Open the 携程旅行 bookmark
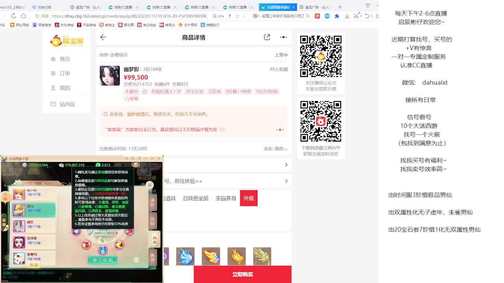Screen dimensions: 504x283 210,25
